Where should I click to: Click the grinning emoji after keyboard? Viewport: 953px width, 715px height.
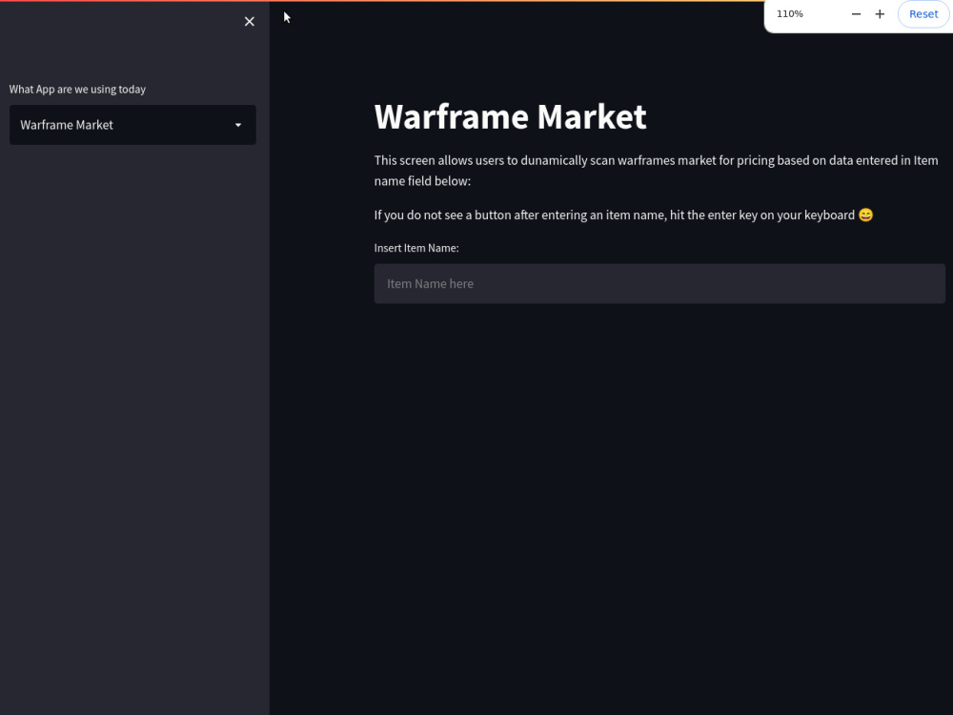click(865, 215)
